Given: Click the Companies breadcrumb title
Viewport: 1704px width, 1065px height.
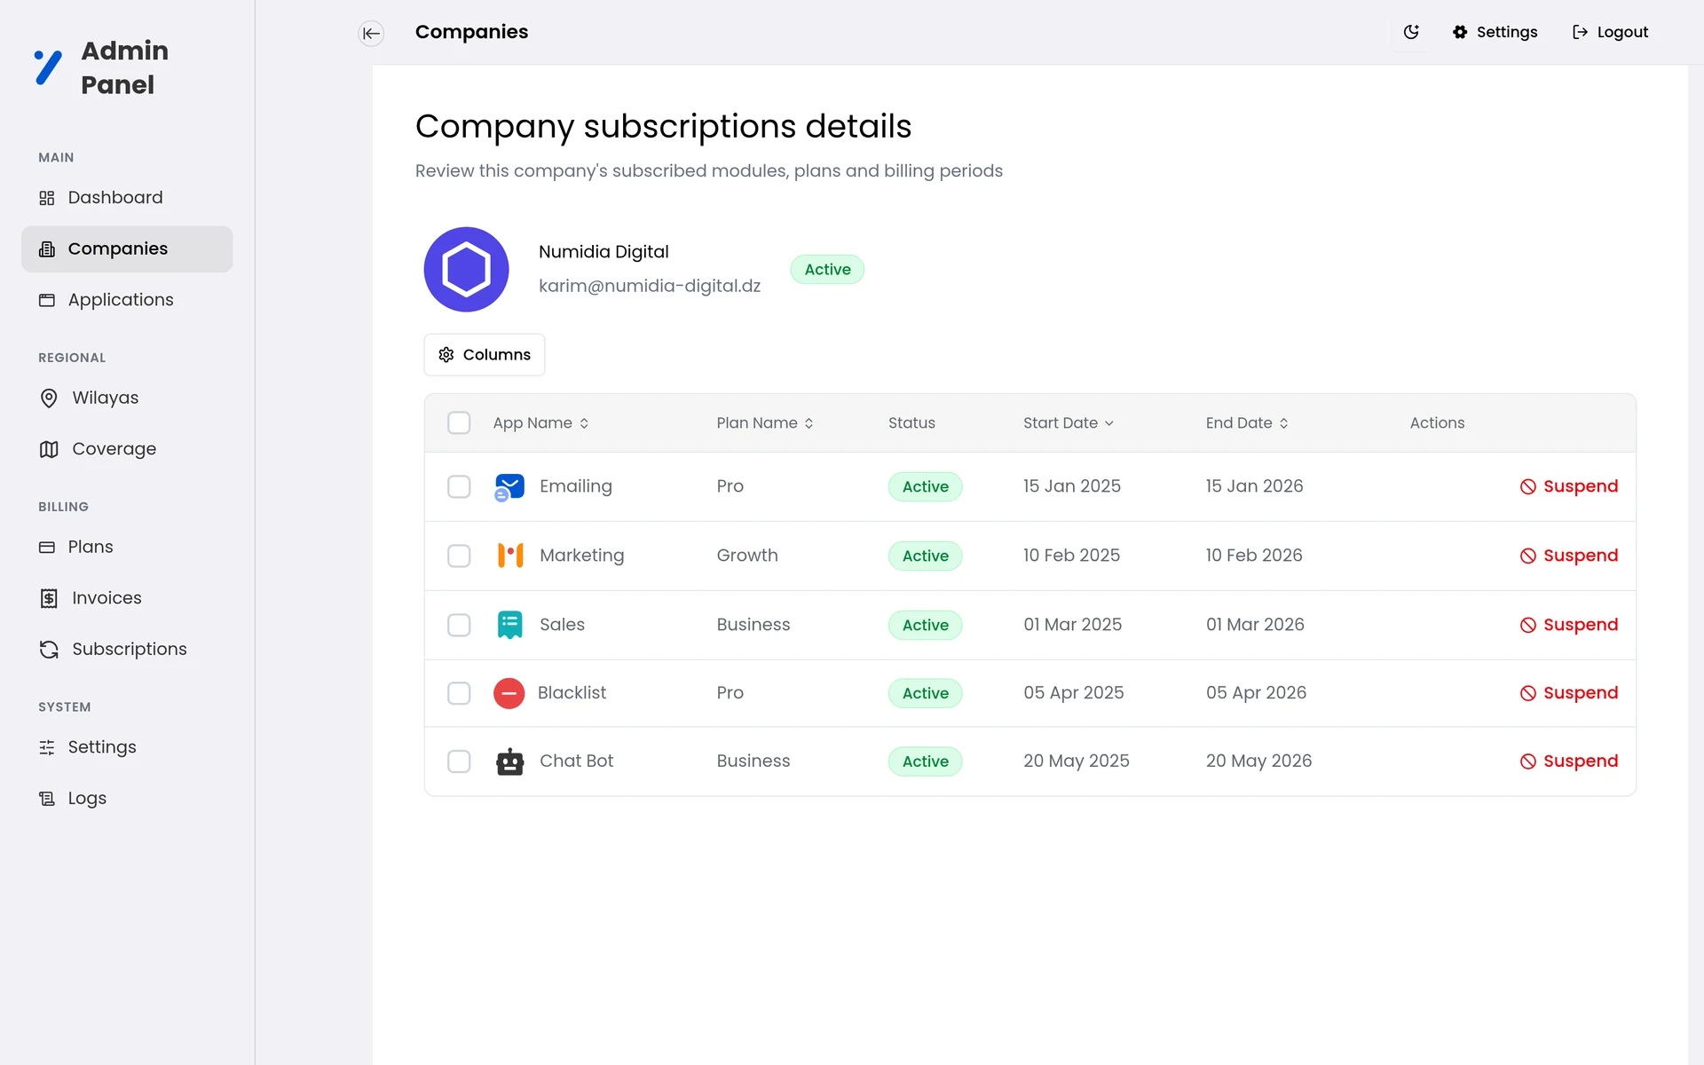Looking at the screenshot, I should tap(471, 32).
